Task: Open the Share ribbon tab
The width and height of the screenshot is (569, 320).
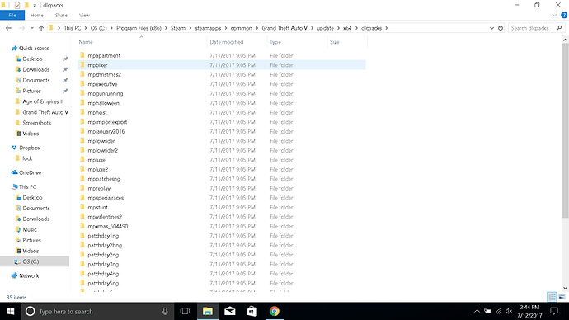Action: point(61,15)
